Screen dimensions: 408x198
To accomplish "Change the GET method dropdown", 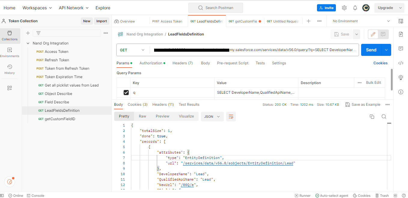I will click(132, 50).
